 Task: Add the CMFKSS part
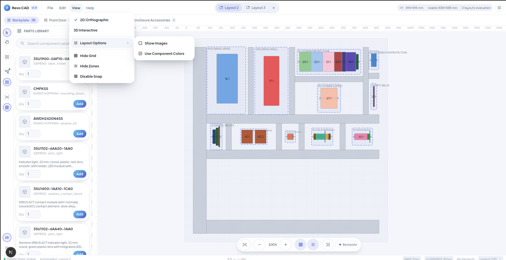[80, 104]
